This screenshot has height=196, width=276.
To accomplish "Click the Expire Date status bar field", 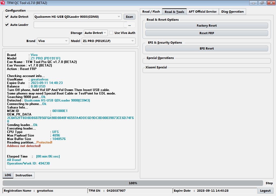I will tap(215, 191).
